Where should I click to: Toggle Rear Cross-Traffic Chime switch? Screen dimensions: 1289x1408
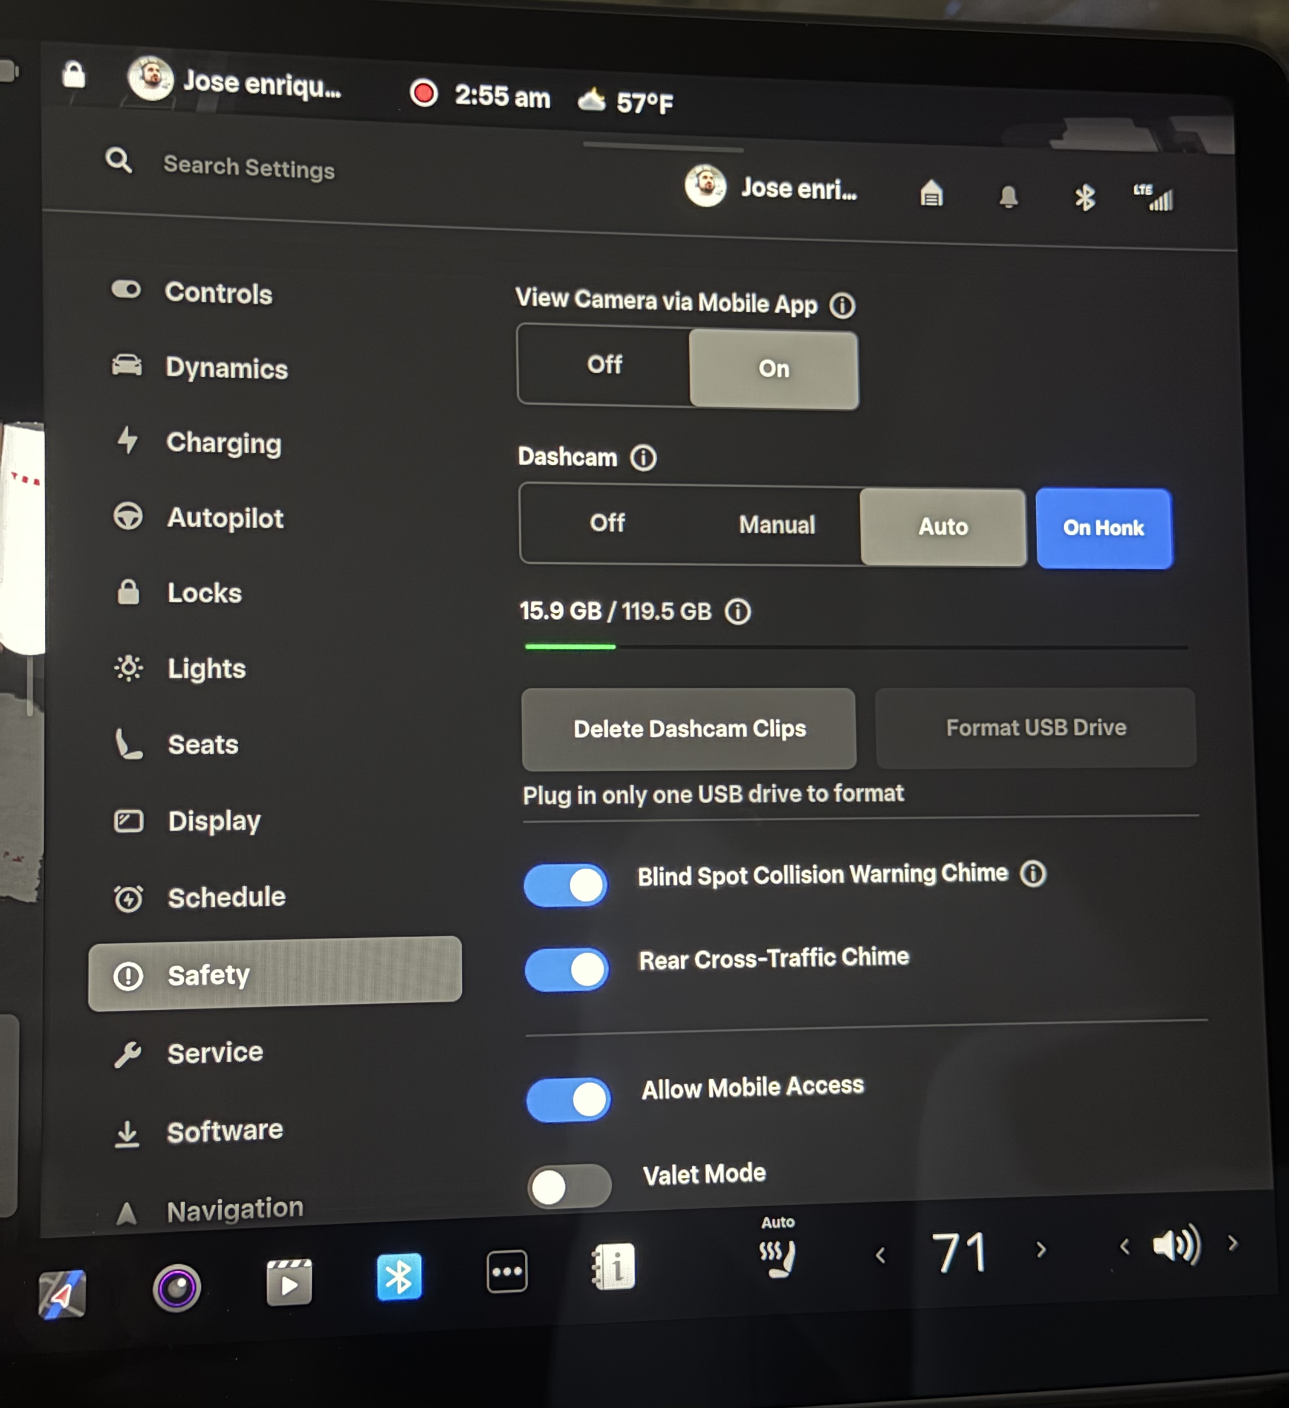[x=567, y=969]
